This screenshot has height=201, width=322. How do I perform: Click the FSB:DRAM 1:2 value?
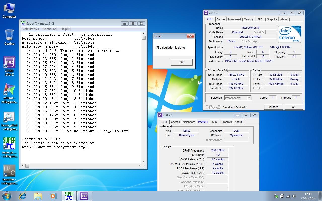(218, 155)
